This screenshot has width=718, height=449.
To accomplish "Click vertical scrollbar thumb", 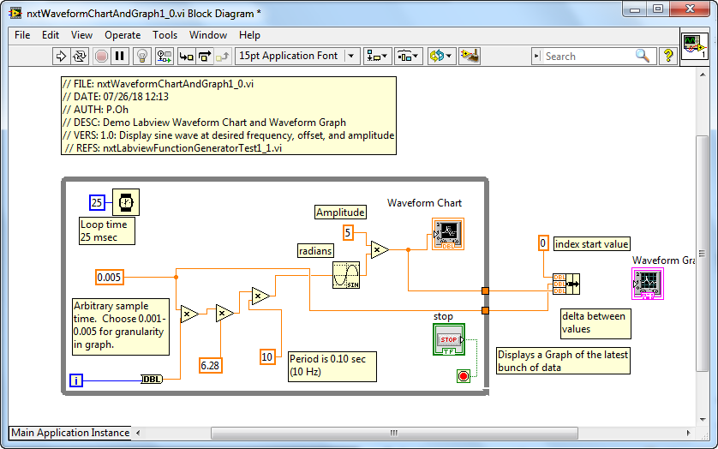I will 702,254.
